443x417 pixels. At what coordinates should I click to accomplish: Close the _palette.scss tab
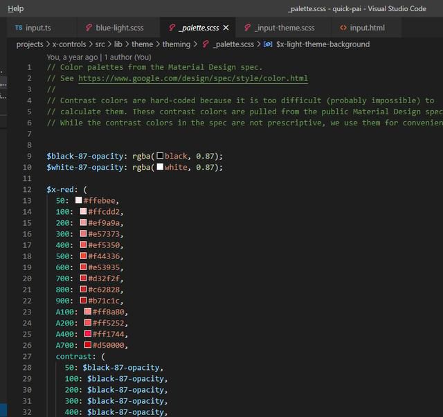tap(226, 28)
